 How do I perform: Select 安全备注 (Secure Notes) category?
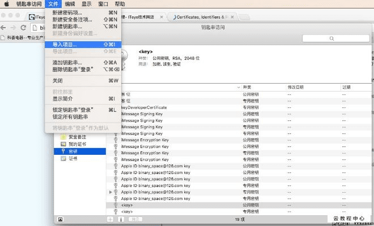coord(77,137)
